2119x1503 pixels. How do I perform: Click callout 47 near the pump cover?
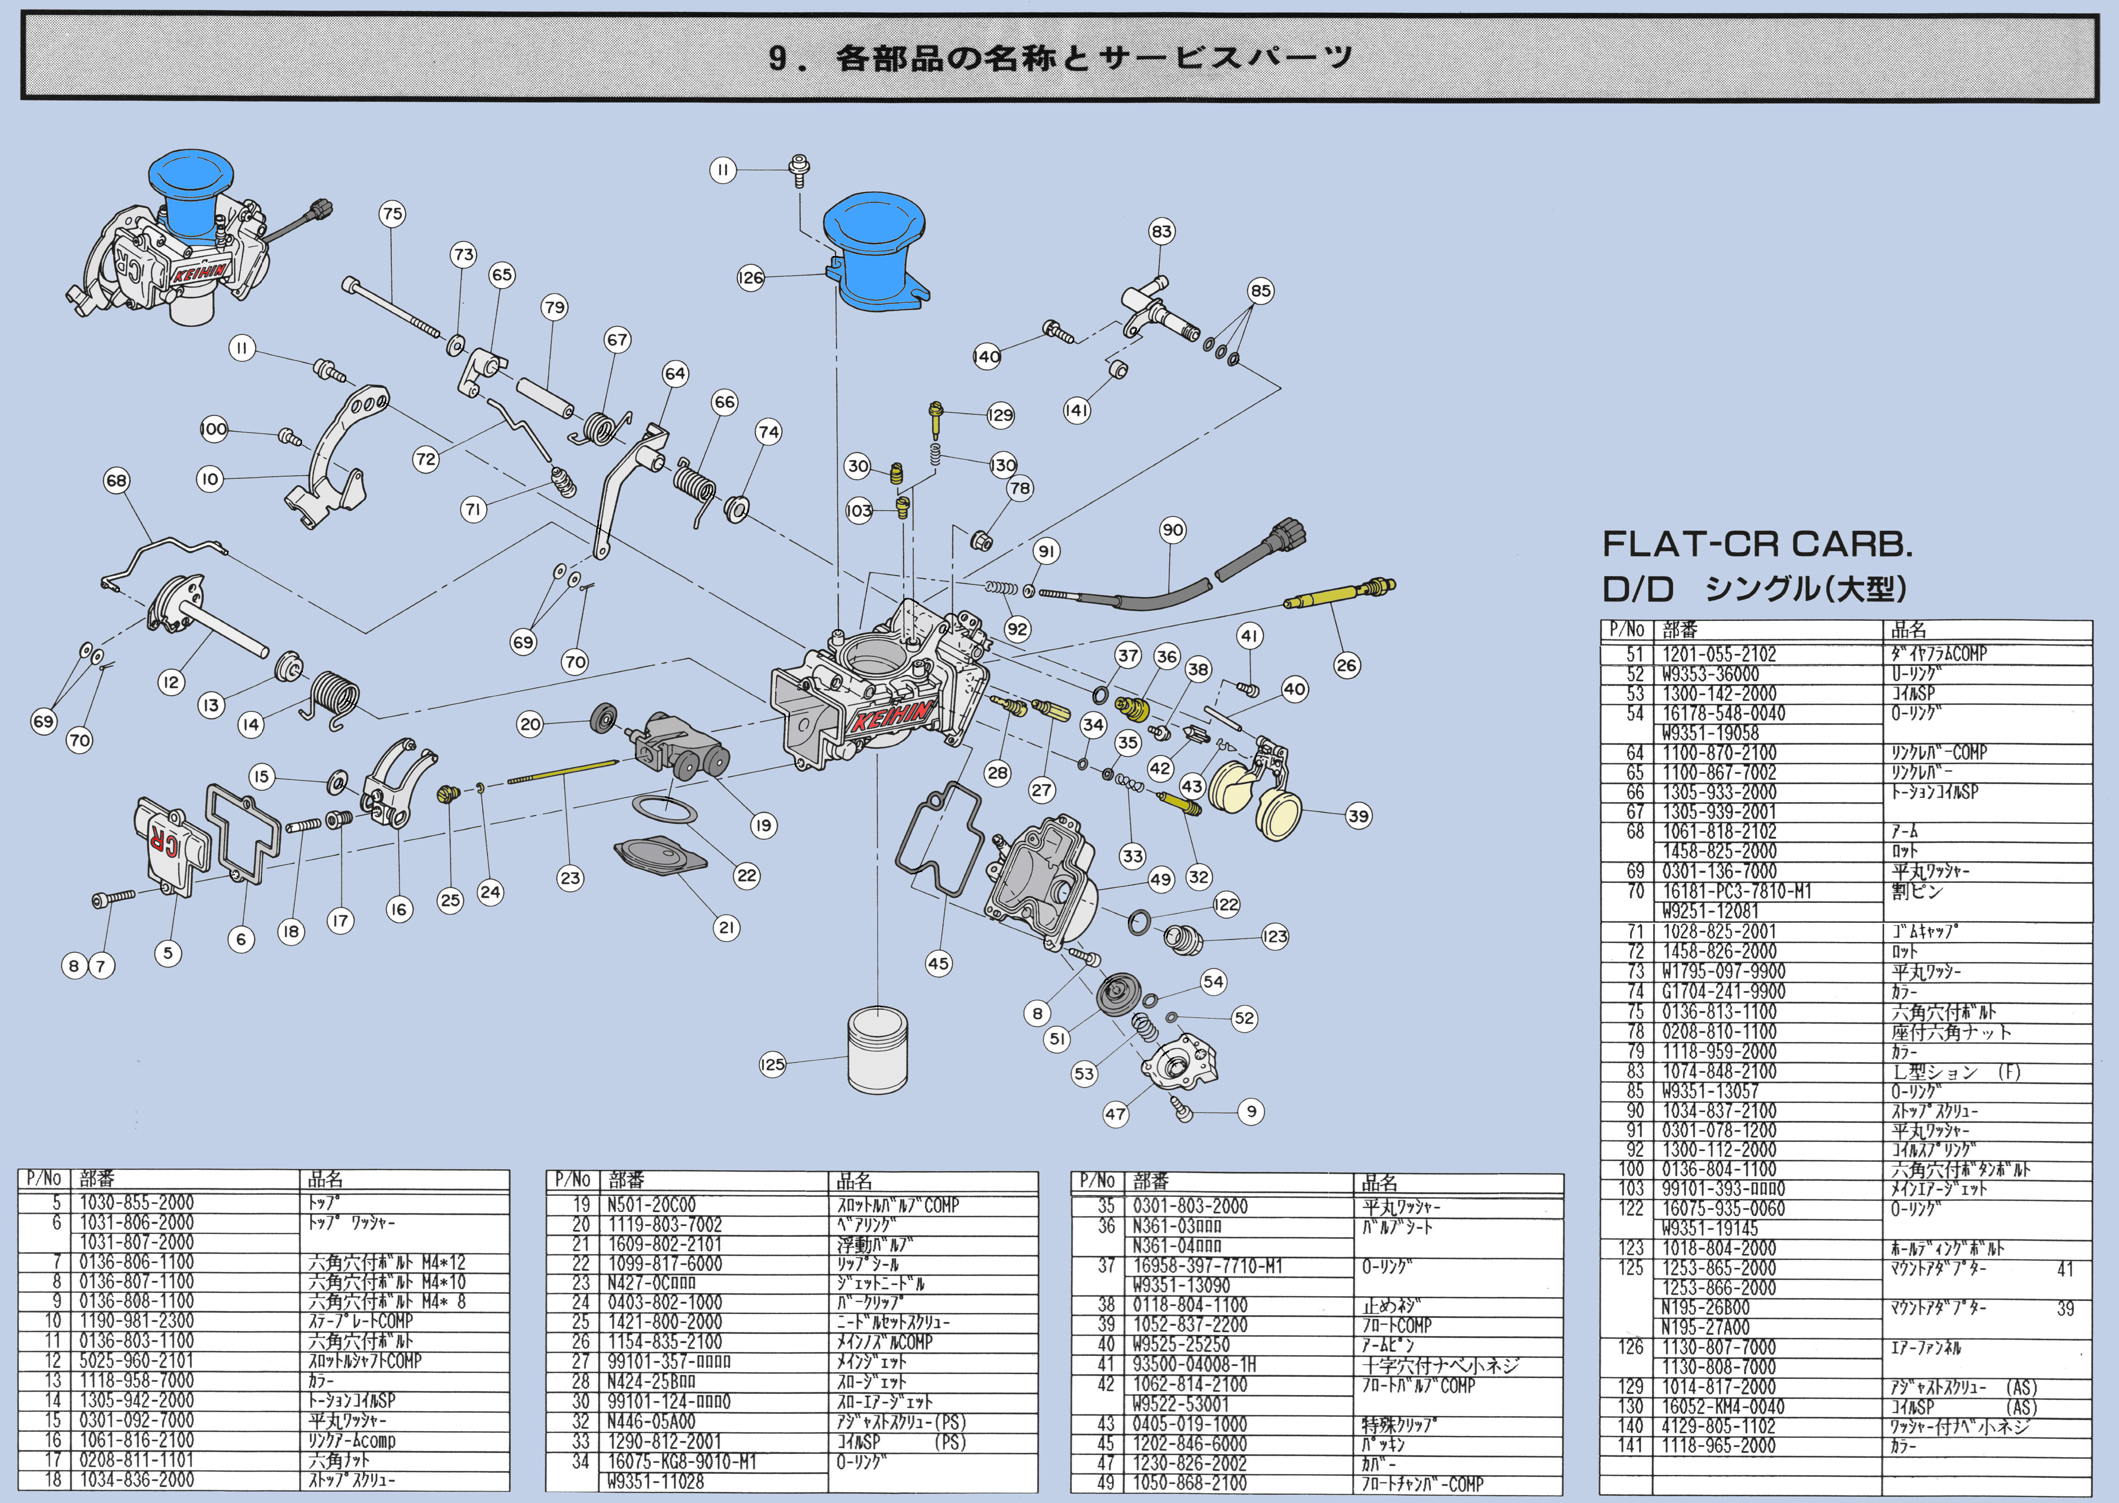pos(1116,1114)
